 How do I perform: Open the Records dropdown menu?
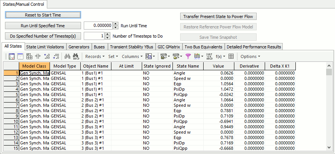[95, 56]
